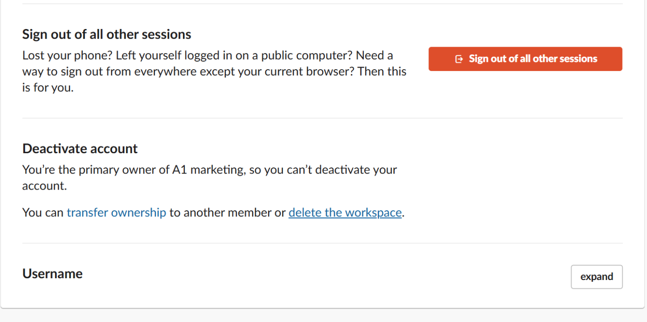Image resolution: width=647 pixels, height=322 pixels.
Task: Open the transfer ownership link
Action: click(x=116, y=213)
